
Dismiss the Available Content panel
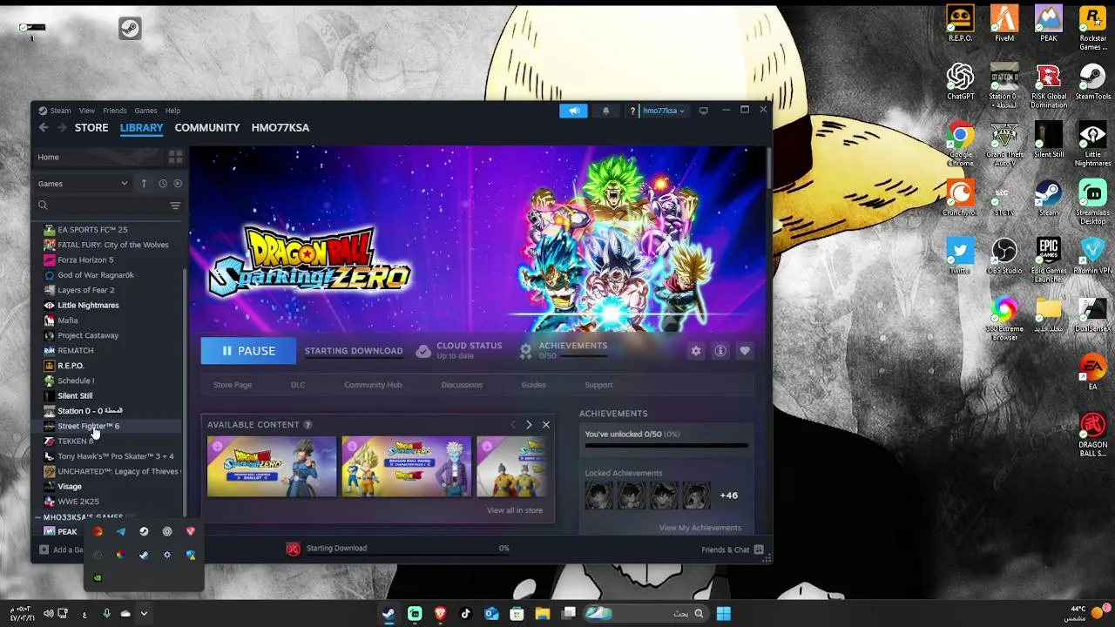tap(546, 425)
